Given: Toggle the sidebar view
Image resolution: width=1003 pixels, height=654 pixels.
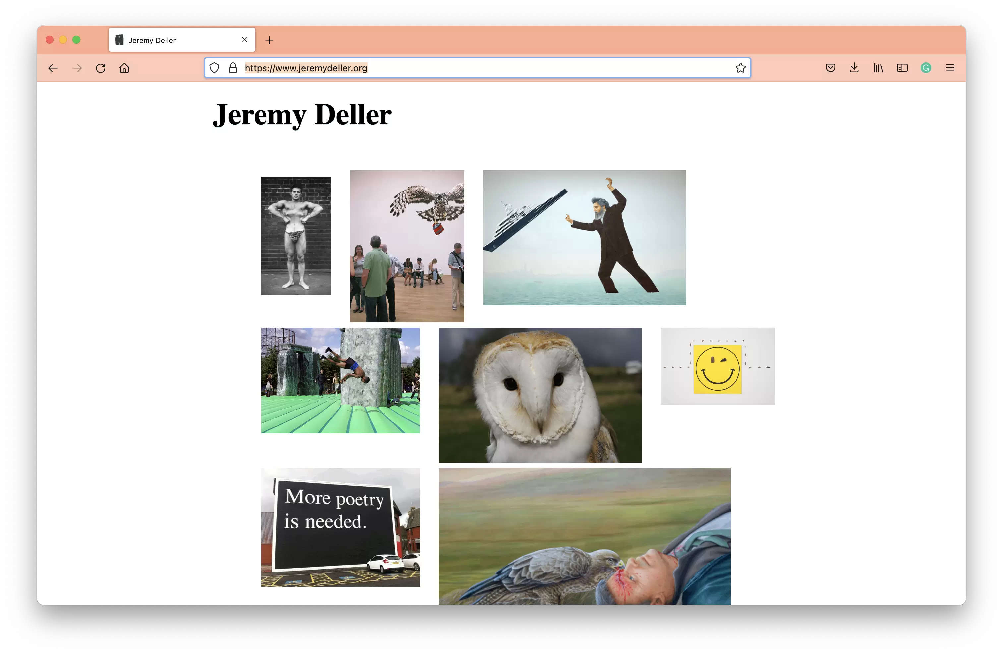Looking at the screenshot, I should (902, 68).
